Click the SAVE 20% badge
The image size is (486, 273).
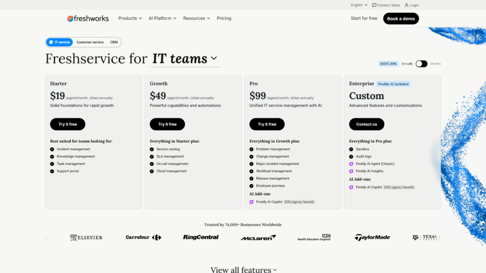coord(388,64)
